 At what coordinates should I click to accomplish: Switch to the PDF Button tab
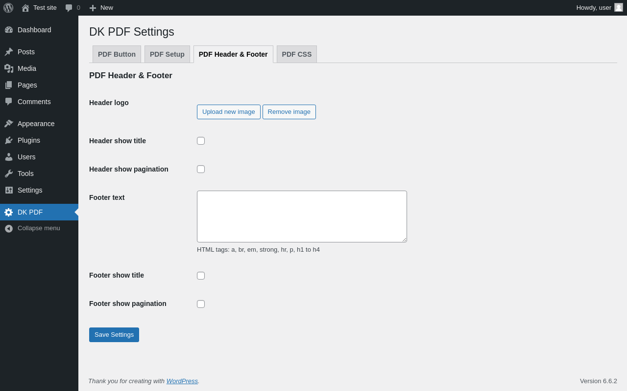pos(117,54)
